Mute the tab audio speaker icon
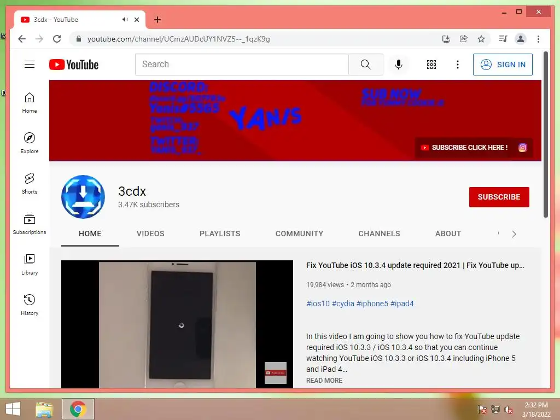This screenshot has width=560, height=420. tap(125, 20)
